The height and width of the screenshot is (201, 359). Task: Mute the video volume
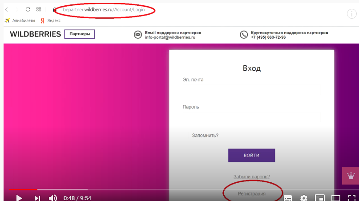(x=53, y=198)
